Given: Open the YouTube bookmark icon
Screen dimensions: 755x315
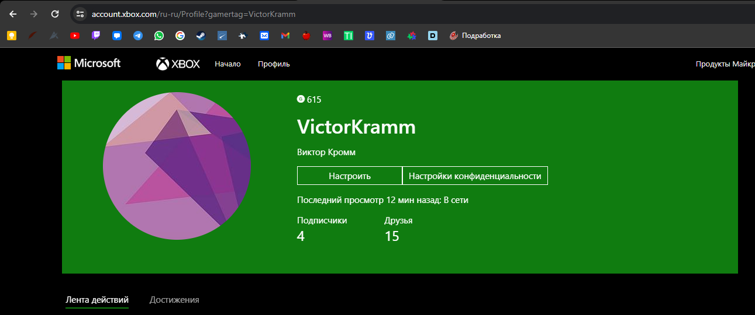Looking at the screenshot, I should click(75, 36).
